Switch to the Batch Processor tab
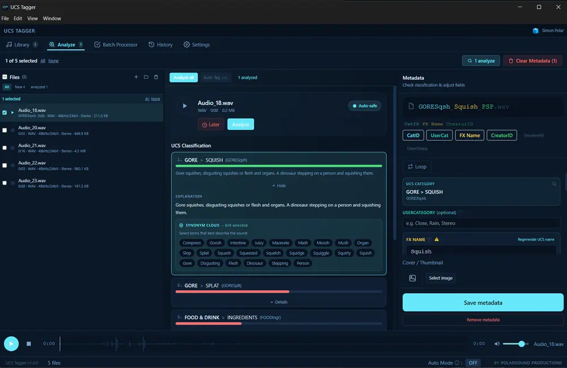 point(116,44)
